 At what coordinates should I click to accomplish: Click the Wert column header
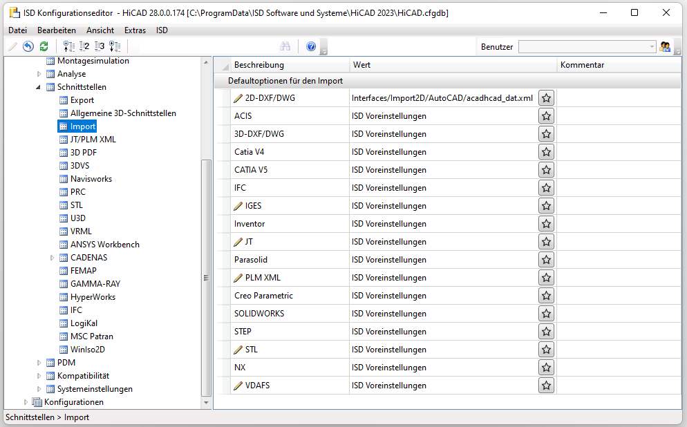[453, 65]
